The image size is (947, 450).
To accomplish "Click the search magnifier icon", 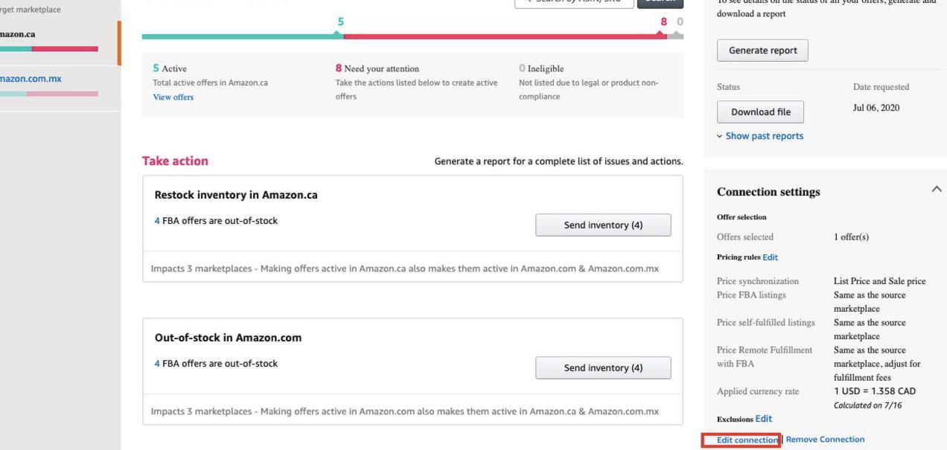I will click(530, 3).
